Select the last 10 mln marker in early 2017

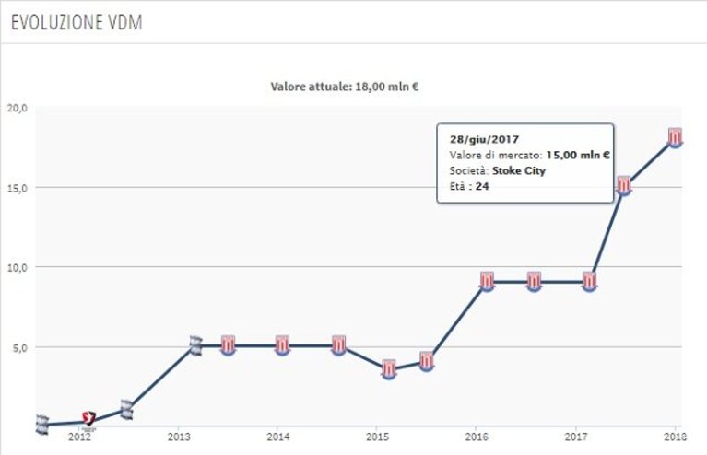pyautogui.click(x=590, y=282)
